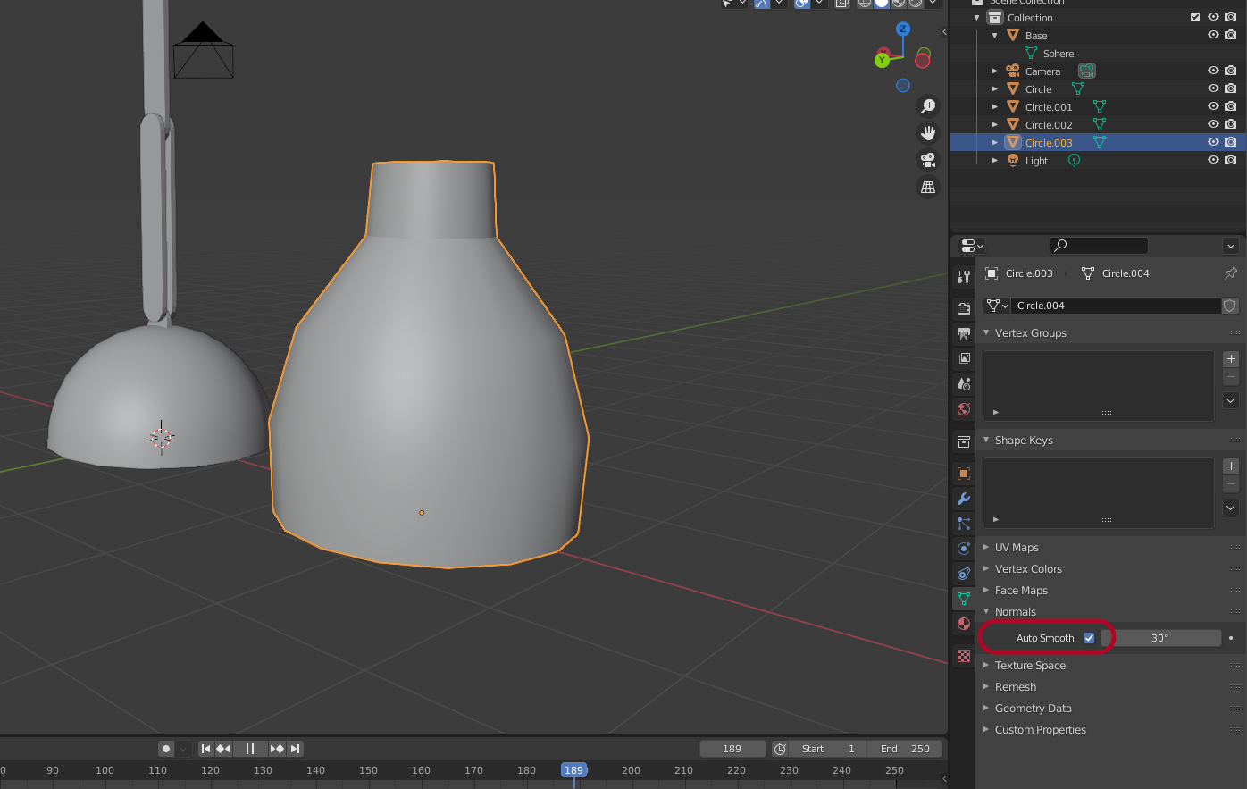Toggle auto keying record button

point(166,749)
